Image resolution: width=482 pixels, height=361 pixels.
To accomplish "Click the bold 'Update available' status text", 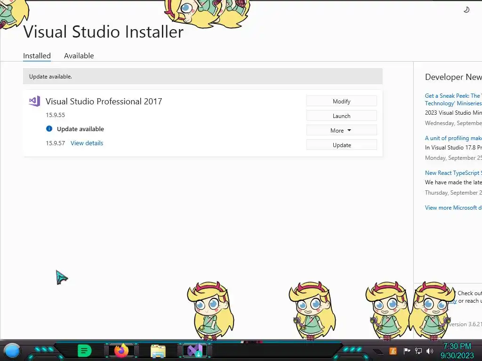I will pyautogui.click(x=80, y=129).
